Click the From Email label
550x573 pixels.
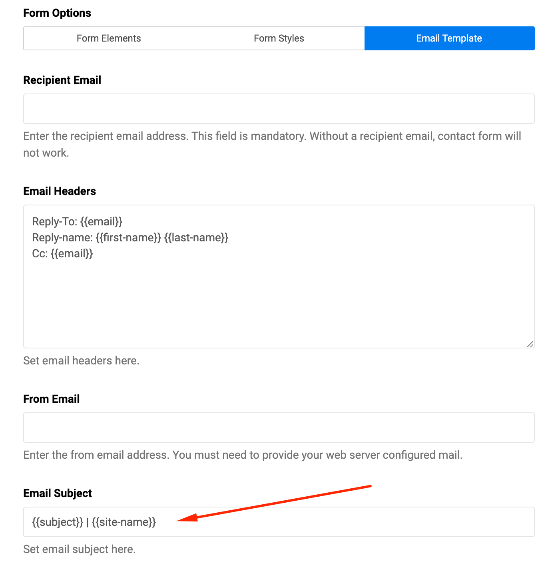click(x=52, y=399)
